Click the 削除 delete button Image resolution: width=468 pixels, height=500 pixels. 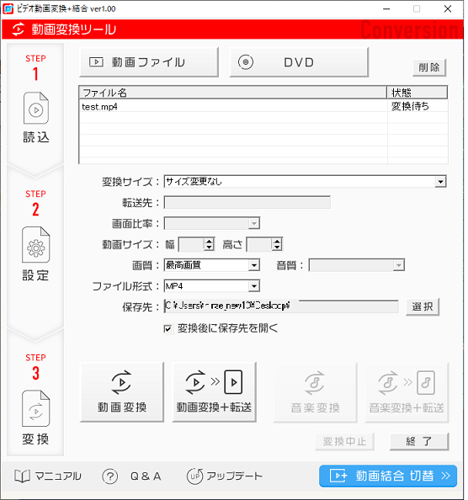(429, 67)
